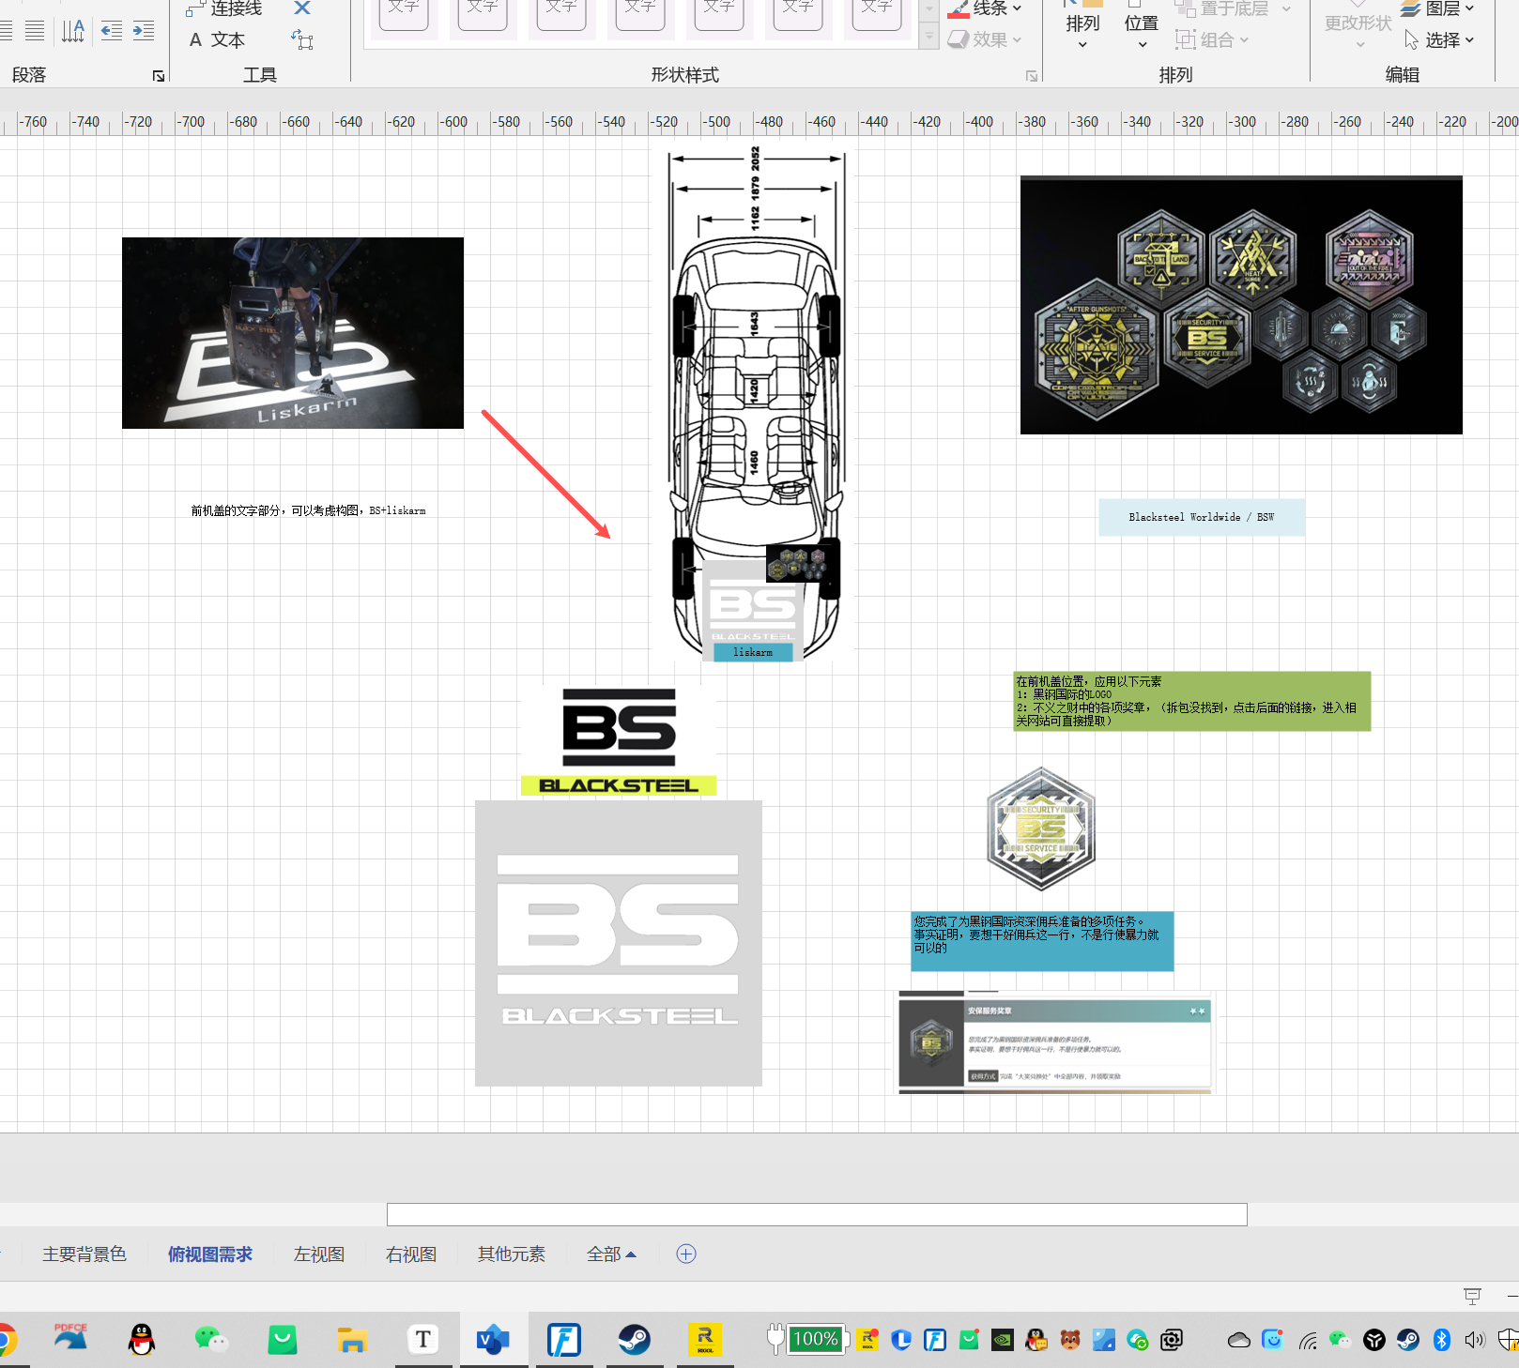Select the liskarm label on car hood
Screen dimensions: 1519x1368
(x=753, y=652)
